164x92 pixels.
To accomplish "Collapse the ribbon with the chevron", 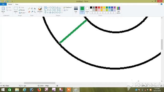I will (159, 4).
